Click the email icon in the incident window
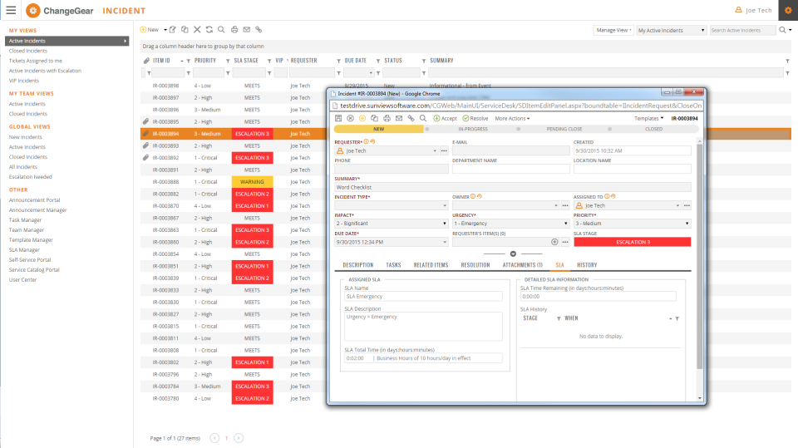 click(x=399, y=118)
